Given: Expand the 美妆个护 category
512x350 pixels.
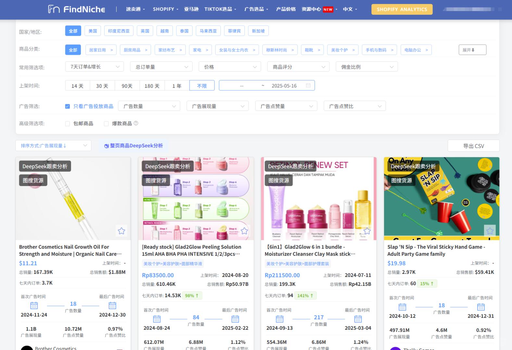Looking at the screenshot, I should coord(343,50).
